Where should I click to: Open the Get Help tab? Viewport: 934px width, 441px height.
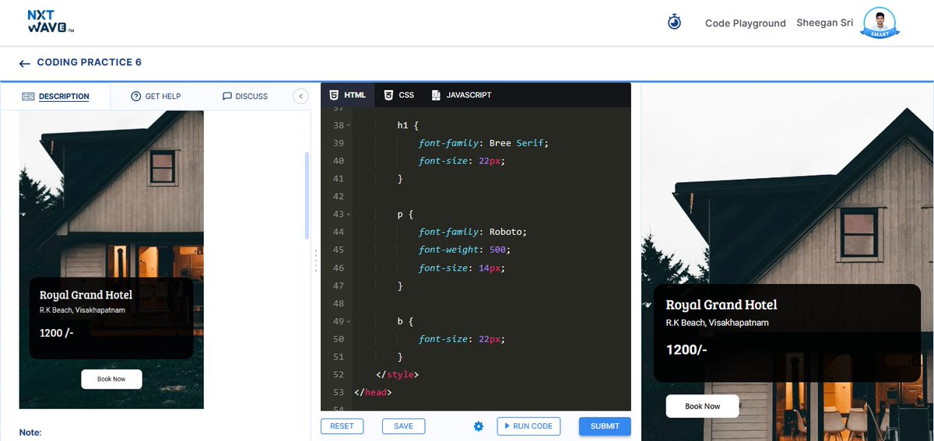[x=156, y=96]
